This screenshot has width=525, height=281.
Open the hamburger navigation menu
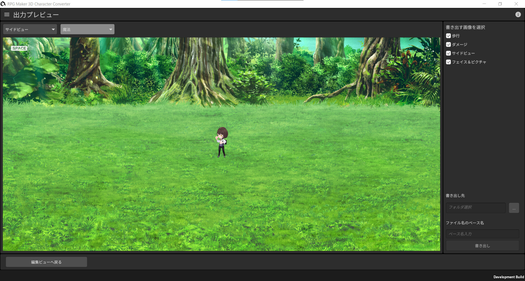pyautogui.click(x=7, y=14)
